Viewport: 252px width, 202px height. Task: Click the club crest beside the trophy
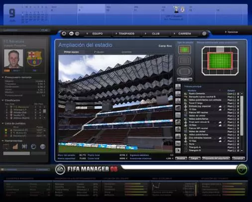click(x=182, y=9)
